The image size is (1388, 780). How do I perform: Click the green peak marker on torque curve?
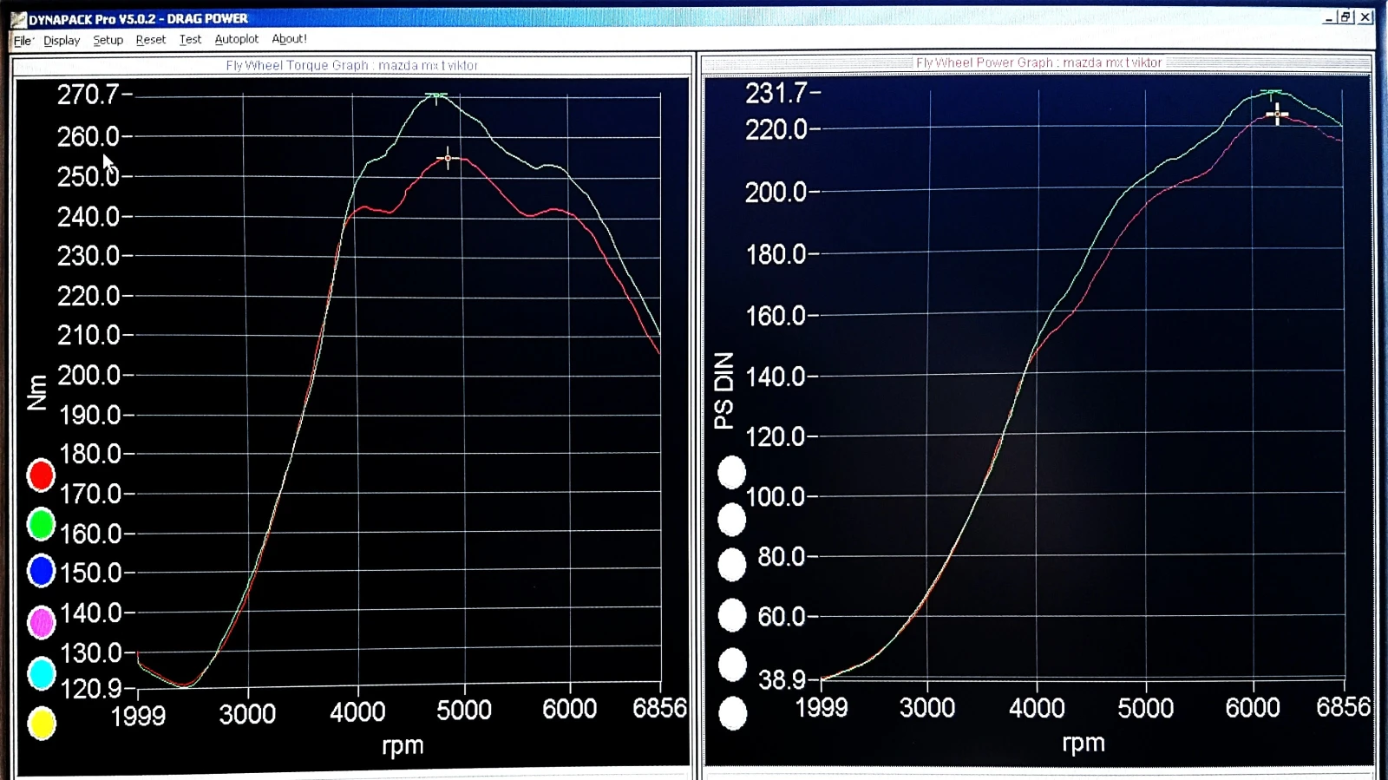[436, 97]
